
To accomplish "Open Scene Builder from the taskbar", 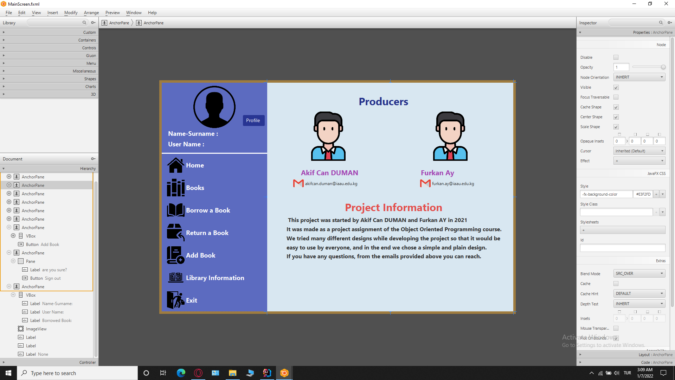I will coord(284,373).
